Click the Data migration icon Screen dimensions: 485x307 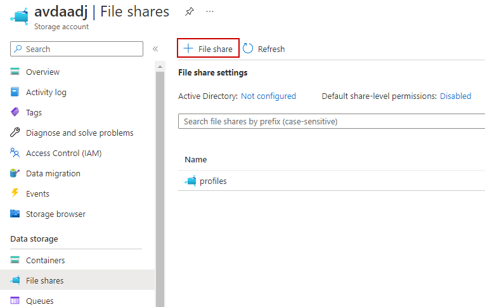[15, 174]
